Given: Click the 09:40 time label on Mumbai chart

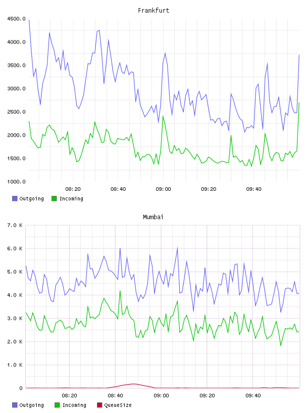Looking at the screenshot, I should click(253, 396).
